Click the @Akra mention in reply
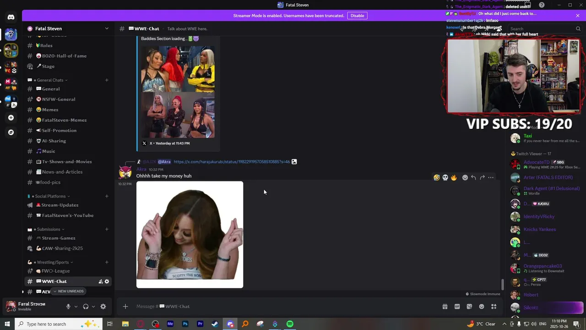The image size is (586, 330). point(164,162)
